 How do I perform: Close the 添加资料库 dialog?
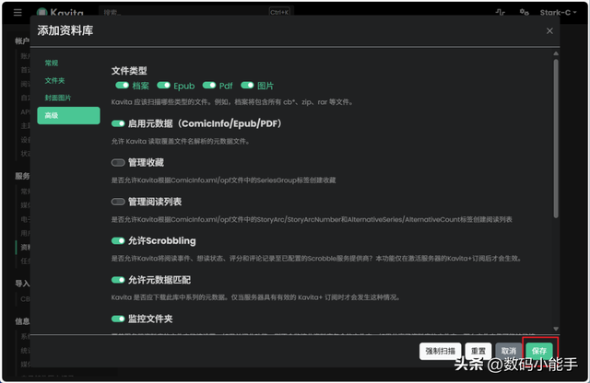549,30
